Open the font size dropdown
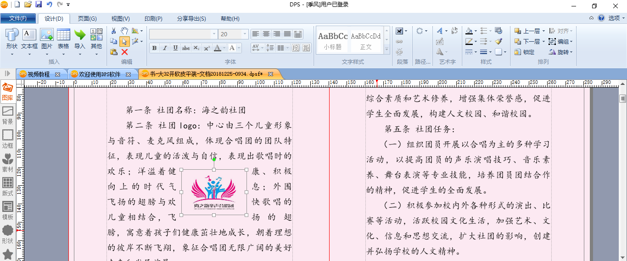627x261 pixels. 245,34
